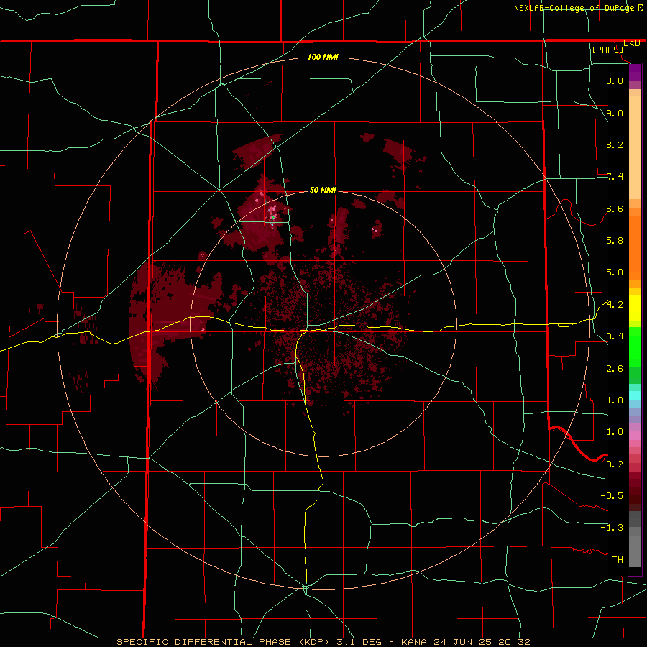
Task: Click the purple top segment of color bar
Action: coord(635,72)
